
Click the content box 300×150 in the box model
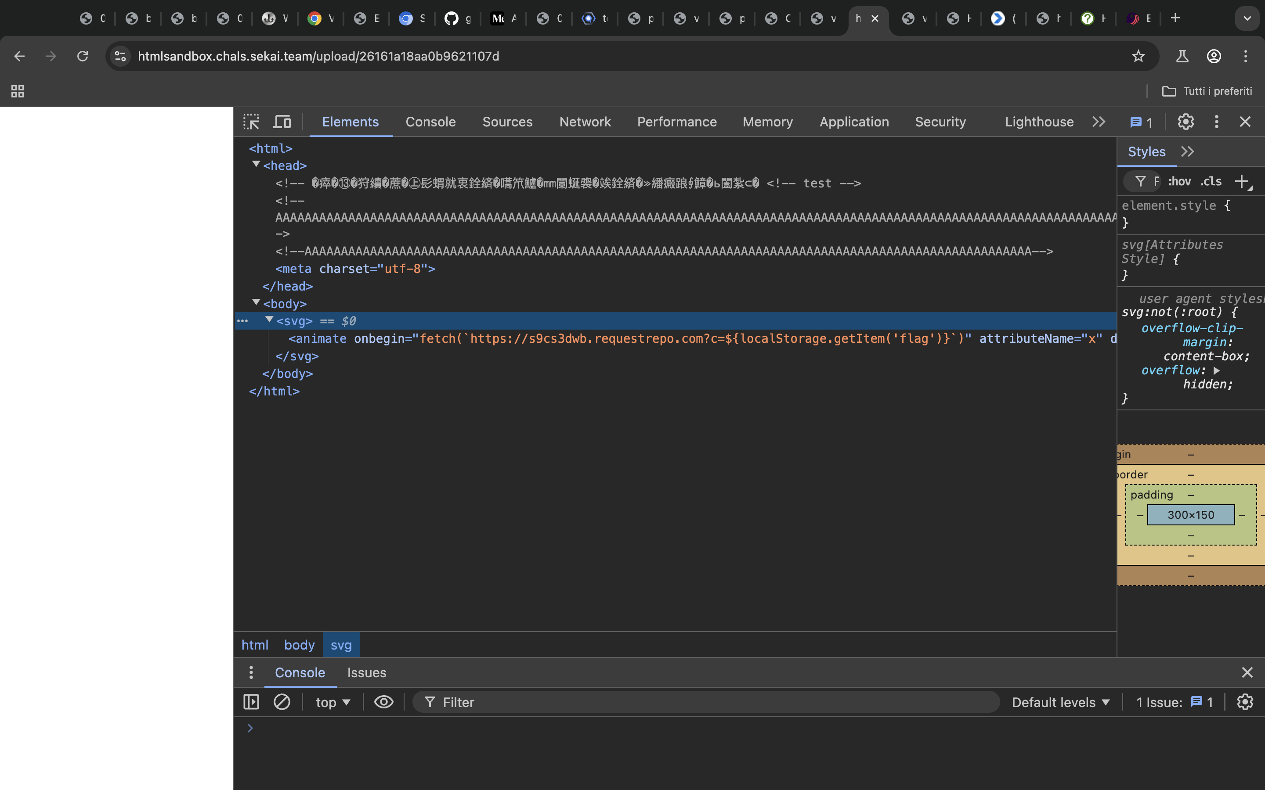coord(1191,515)
